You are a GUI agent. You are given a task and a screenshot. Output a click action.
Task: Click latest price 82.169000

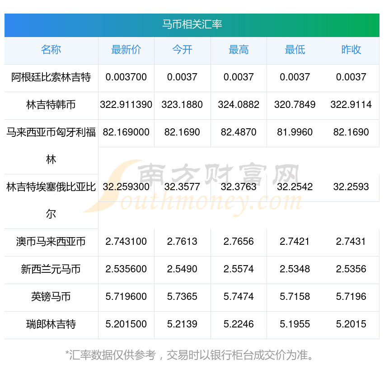coord(126,132)
